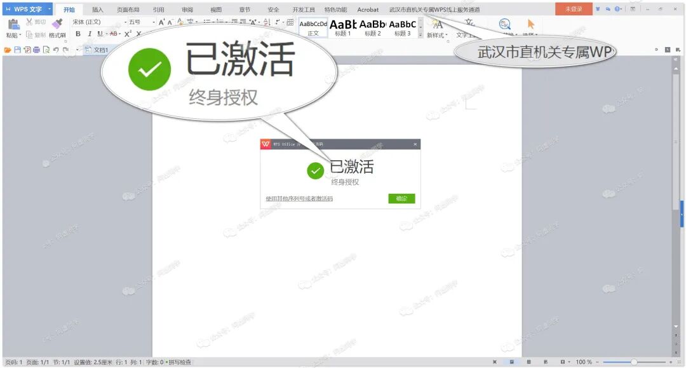Open folder icon in quick access bar
Image resolution: width=686 pixels, height=368 pixels.
8,50
